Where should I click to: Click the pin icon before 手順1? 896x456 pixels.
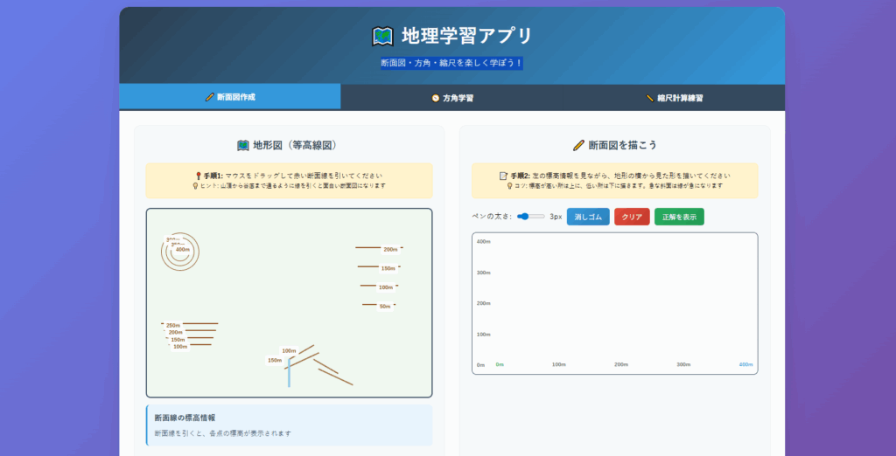pos(199,176)
